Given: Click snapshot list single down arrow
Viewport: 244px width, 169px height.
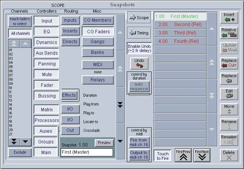Looking at the screenshot, I should [x=212, y=129].
